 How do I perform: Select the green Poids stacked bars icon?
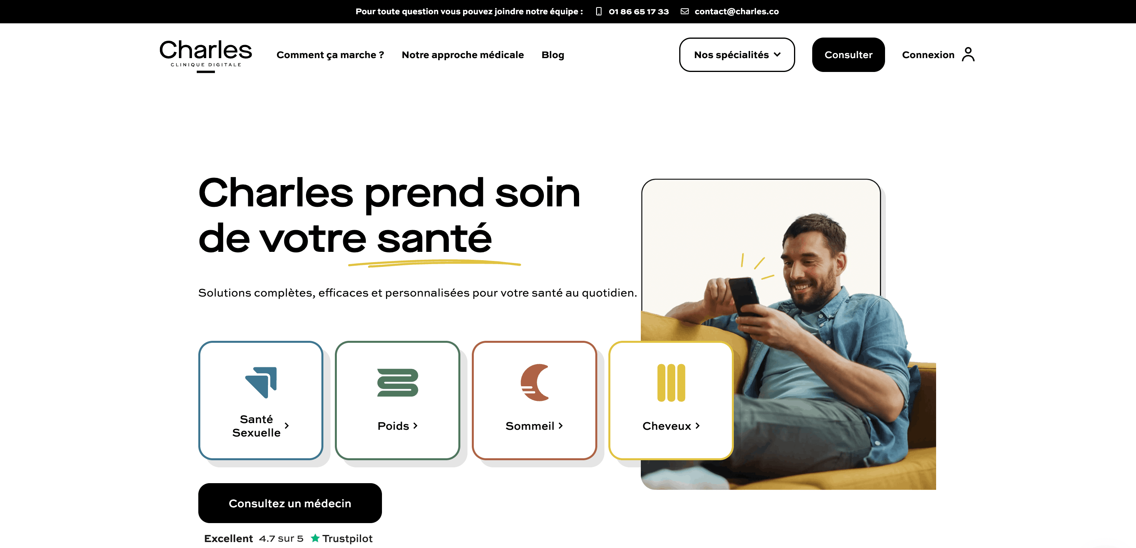397,382
